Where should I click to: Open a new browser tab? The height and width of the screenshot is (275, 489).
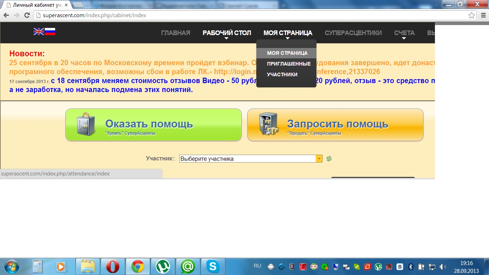pos(78,5)
